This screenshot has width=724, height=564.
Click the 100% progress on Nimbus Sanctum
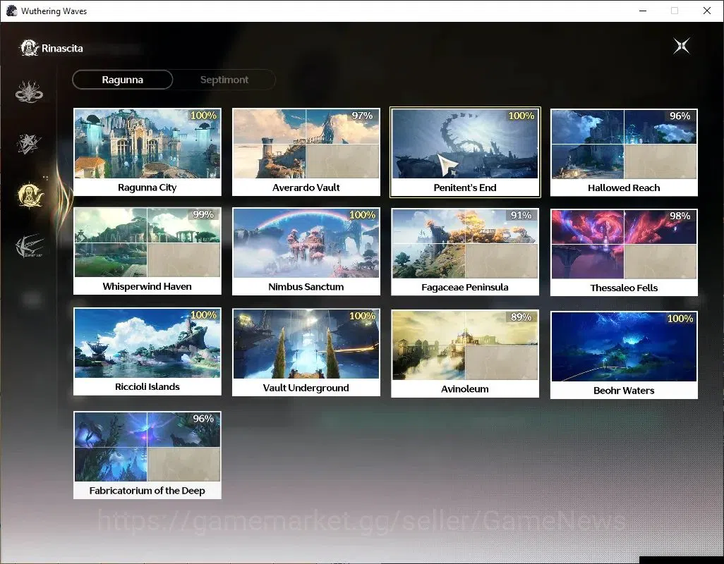tap(363, 215)
